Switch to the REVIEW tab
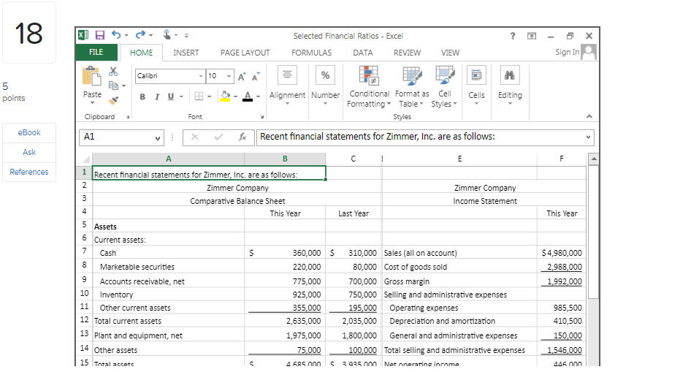This screenshot has width=680, height=372. (407, 53)
